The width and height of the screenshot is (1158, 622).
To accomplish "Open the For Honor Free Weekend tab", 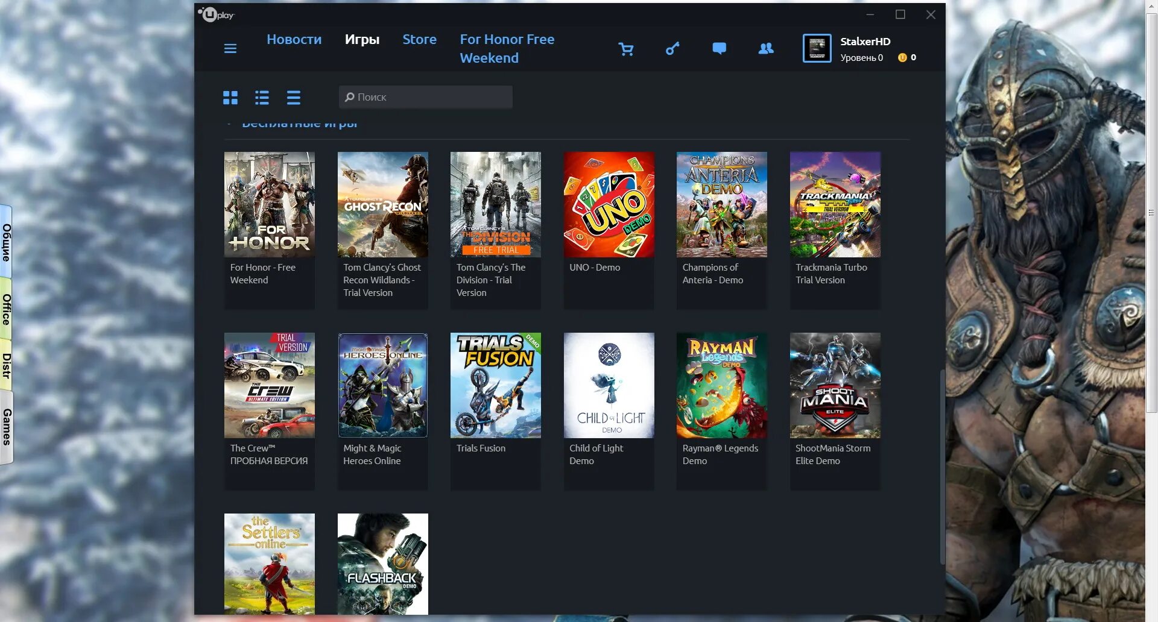I will click(507, 48).
